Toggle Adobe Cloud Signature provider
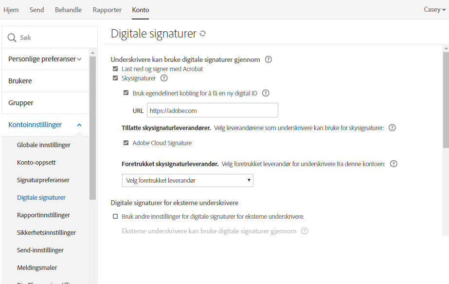449x284 pixels. point(126,143)
